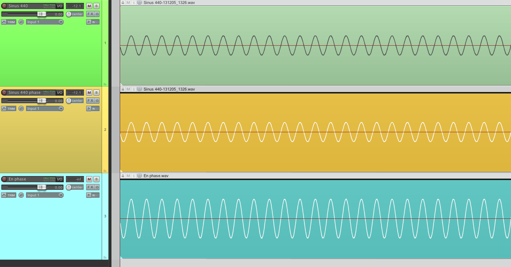Click the pan knob on Sinus 440 track
Image resolution: width=511 pixels, height=267 pixels.
69,14
